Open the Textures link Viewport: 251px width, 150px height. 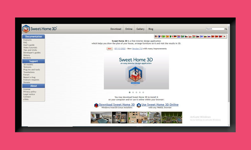[x=27, y=67]
